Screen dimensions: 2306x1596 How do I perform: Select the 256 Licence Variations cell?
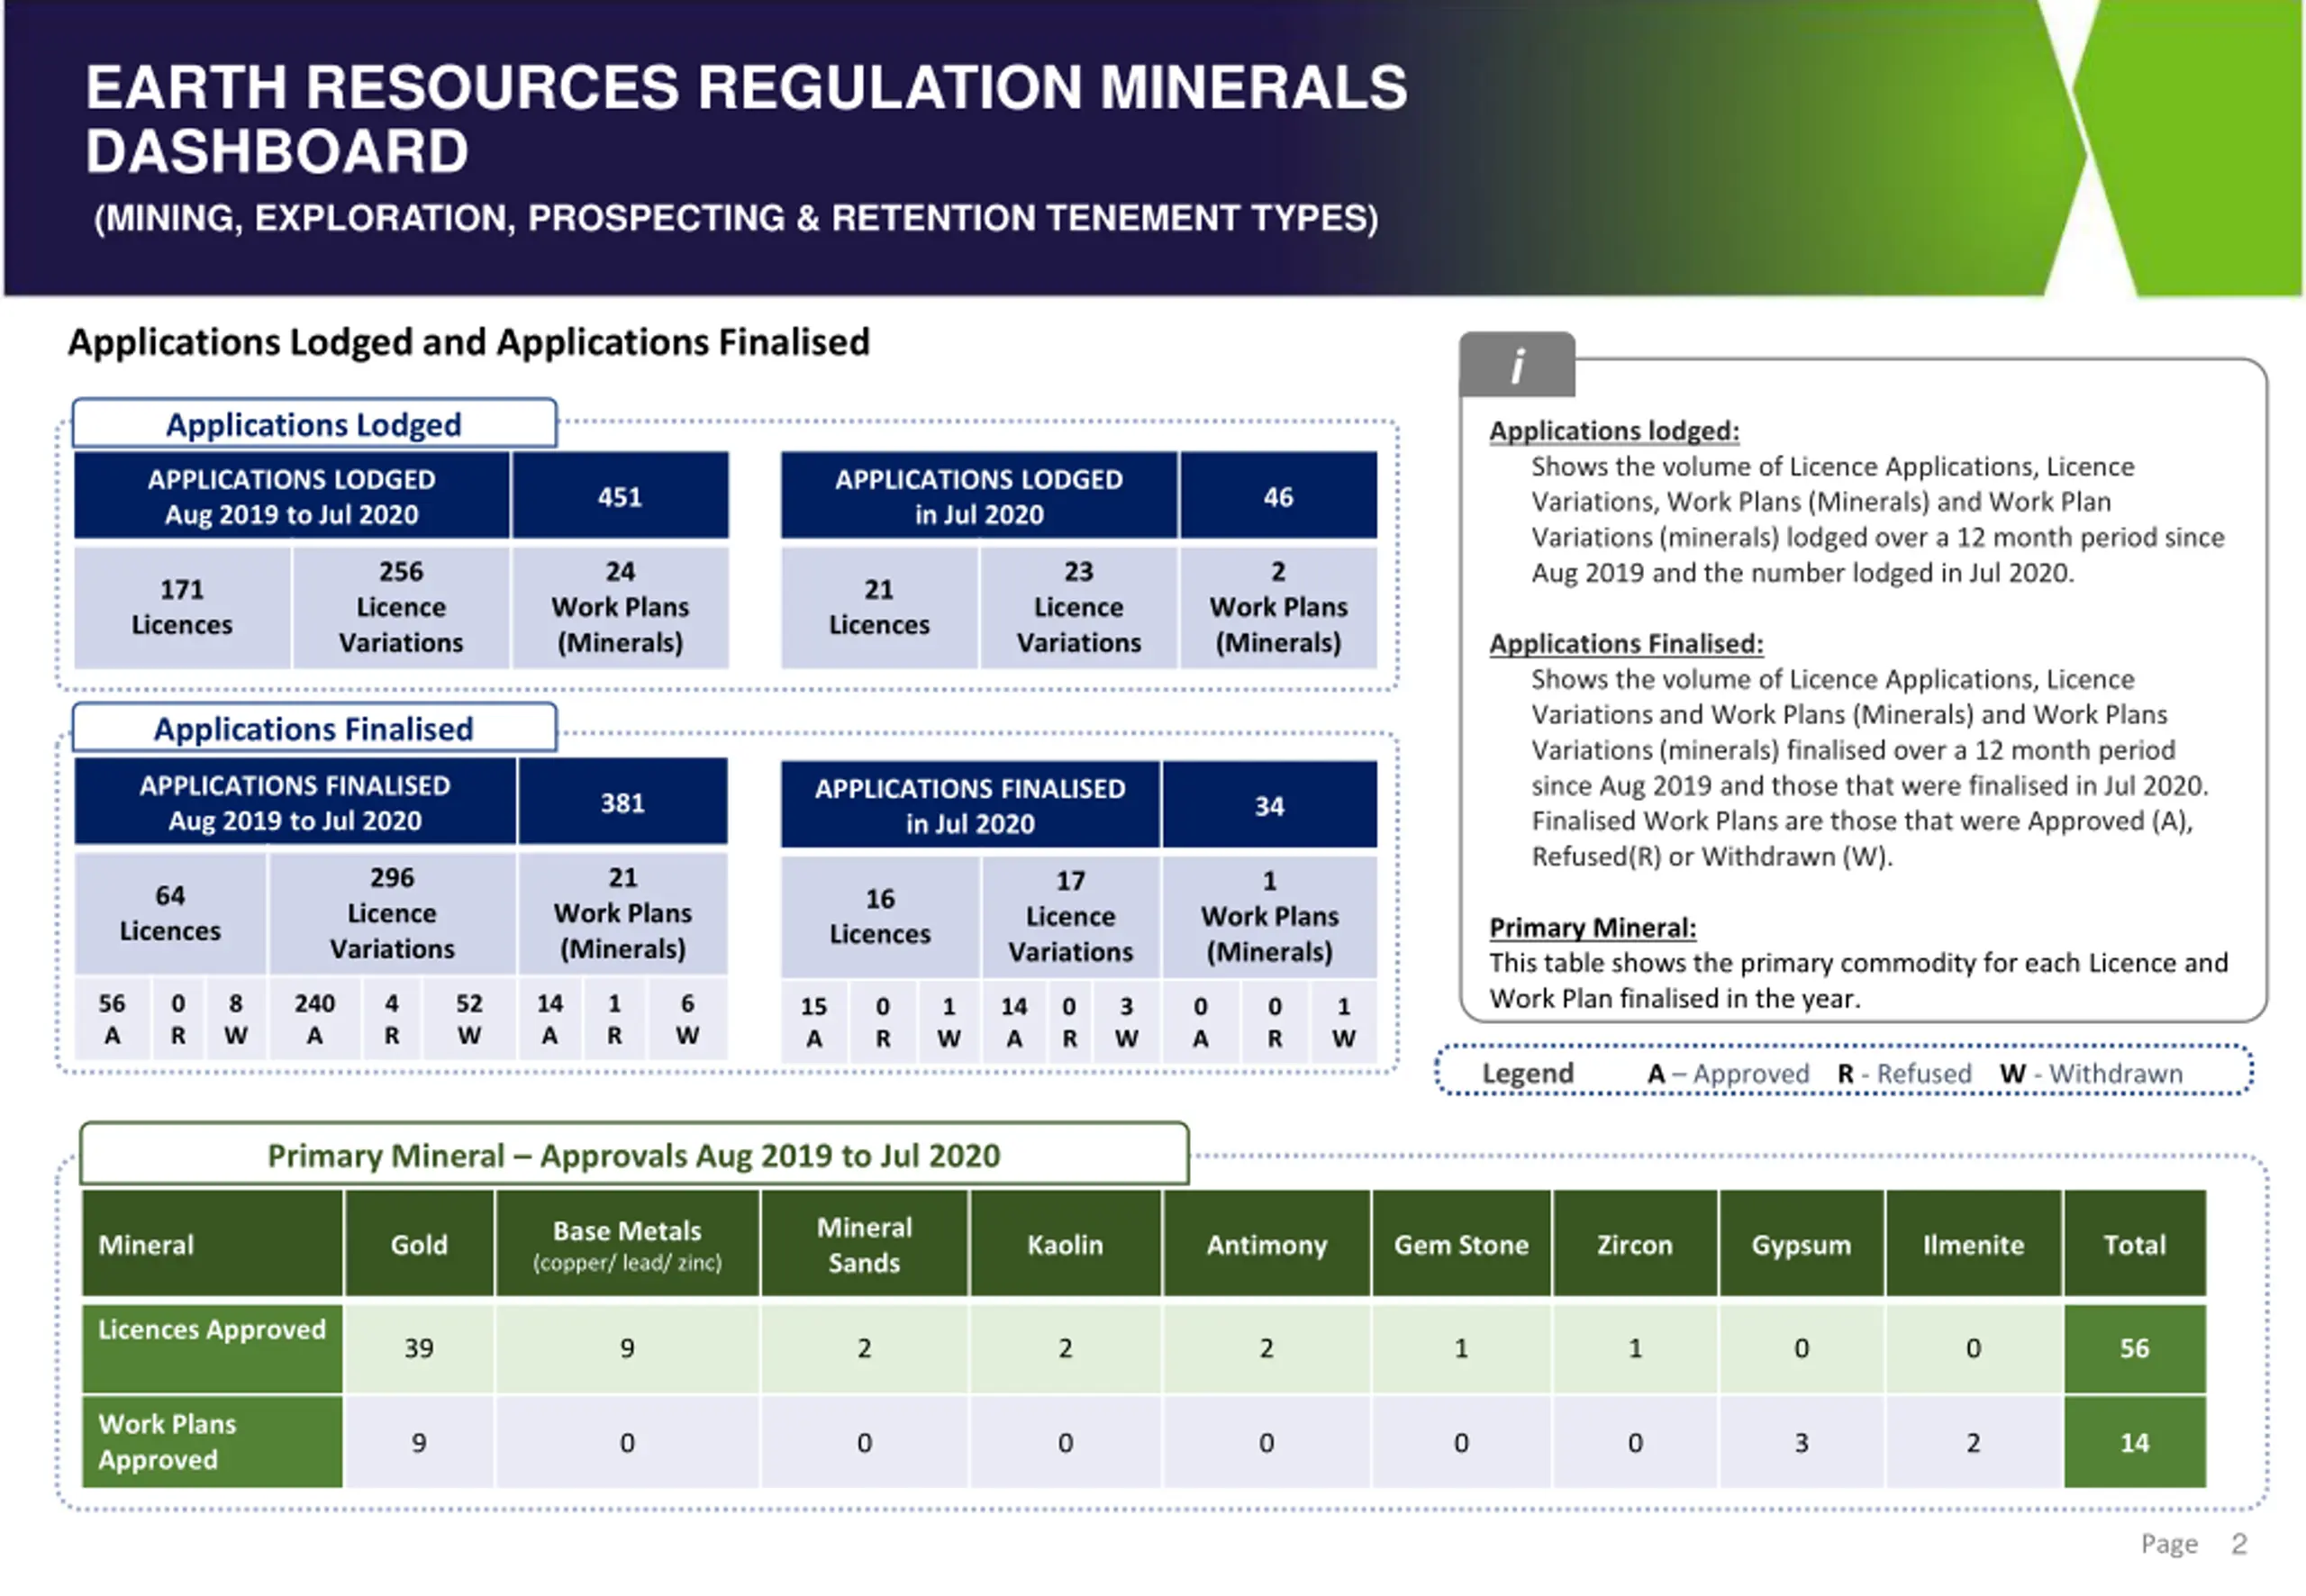pos(401,607)
